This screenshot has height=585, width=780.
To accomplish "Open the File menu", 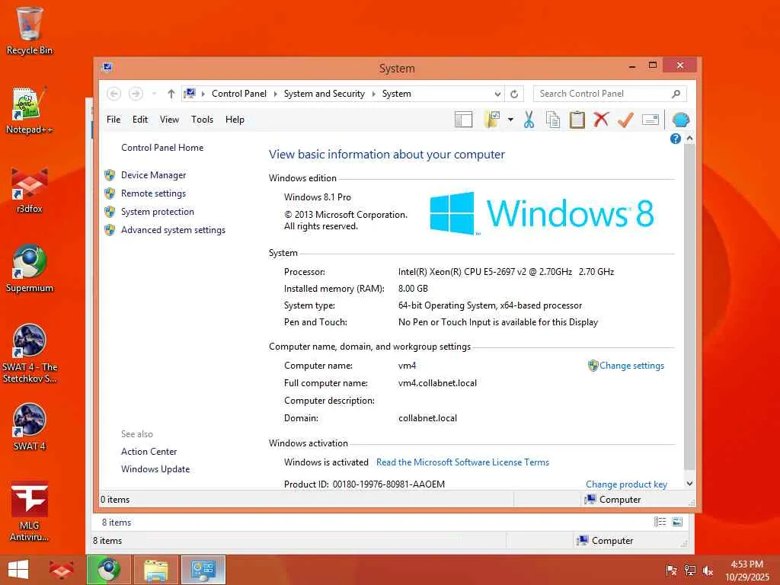I will point(113,120).
